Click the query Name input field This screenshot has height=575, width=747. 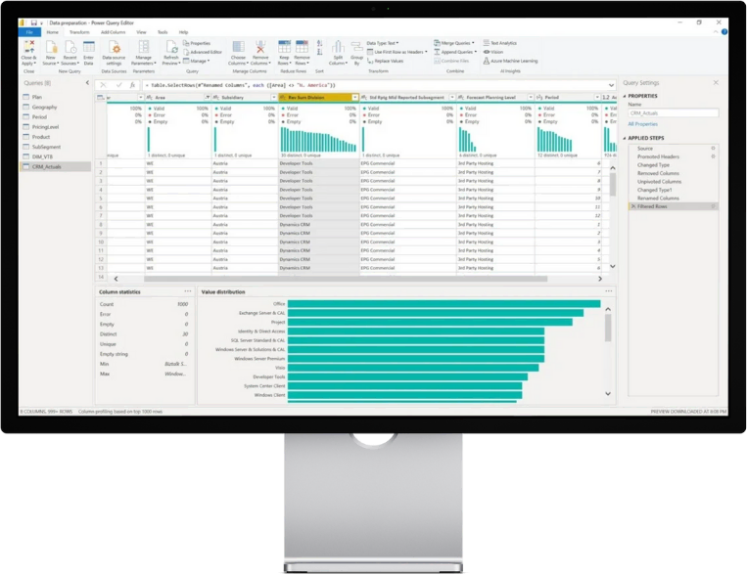[x=673, y=113]
